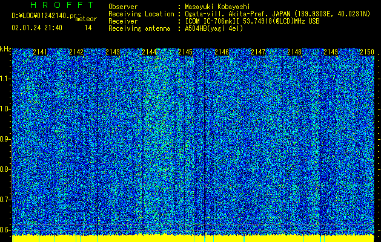Click the antenna value A504HB(yagi 4el)
The width and height of the screenshot is (381, 242).
tap(214, 28)
